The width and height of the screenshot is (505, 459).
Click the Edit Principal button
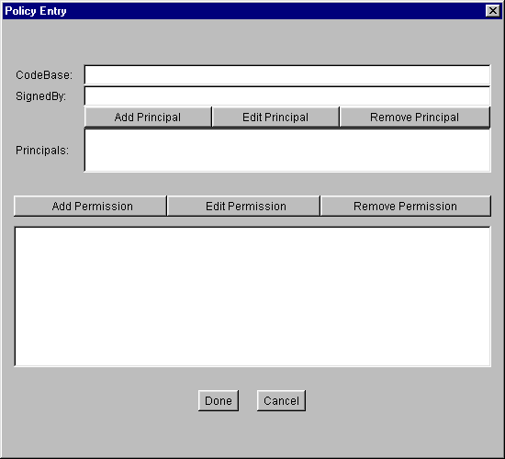coord(275,118)
